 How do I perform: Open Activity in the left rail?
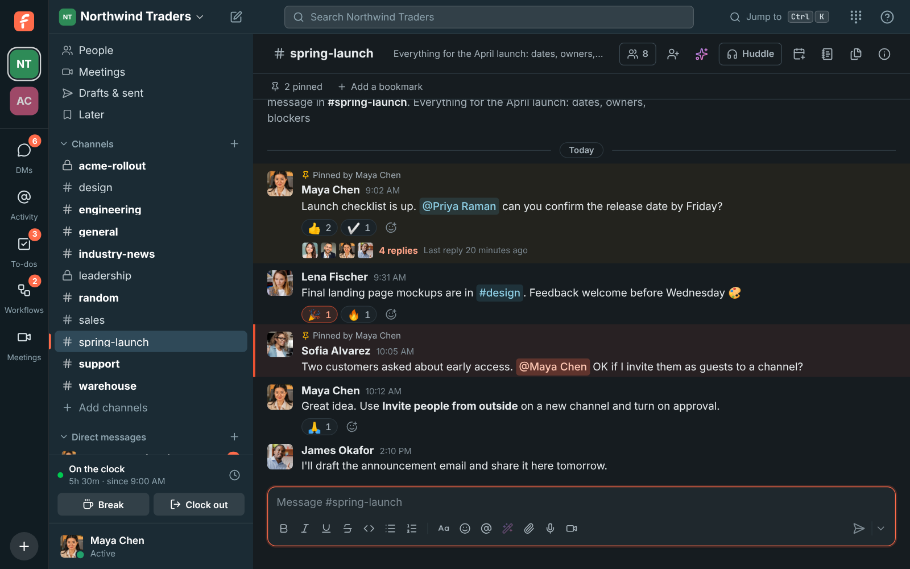coord(24,205)
